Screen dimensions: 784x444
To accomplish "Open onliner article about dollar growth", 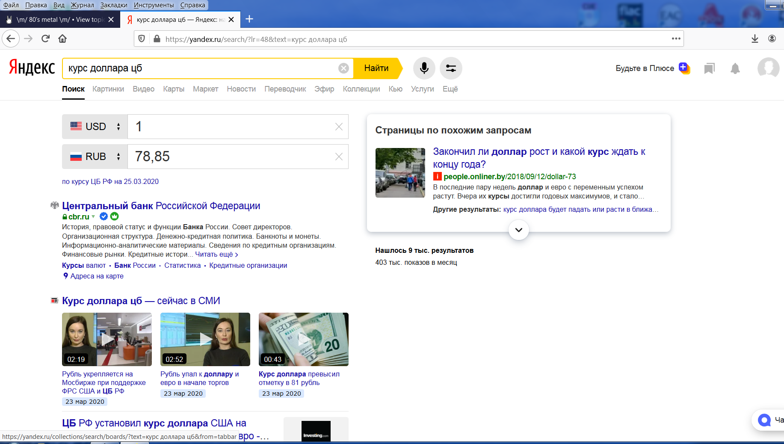I will click(539, 158).
